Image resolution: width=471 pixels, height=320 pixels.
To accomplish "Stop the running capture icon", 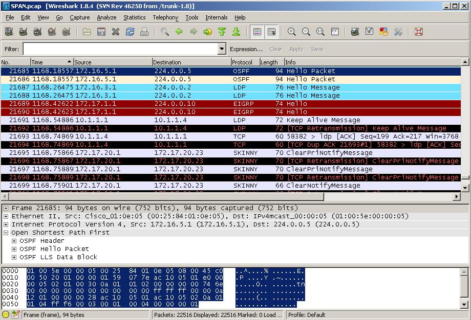I will click(x=52, y=32).
